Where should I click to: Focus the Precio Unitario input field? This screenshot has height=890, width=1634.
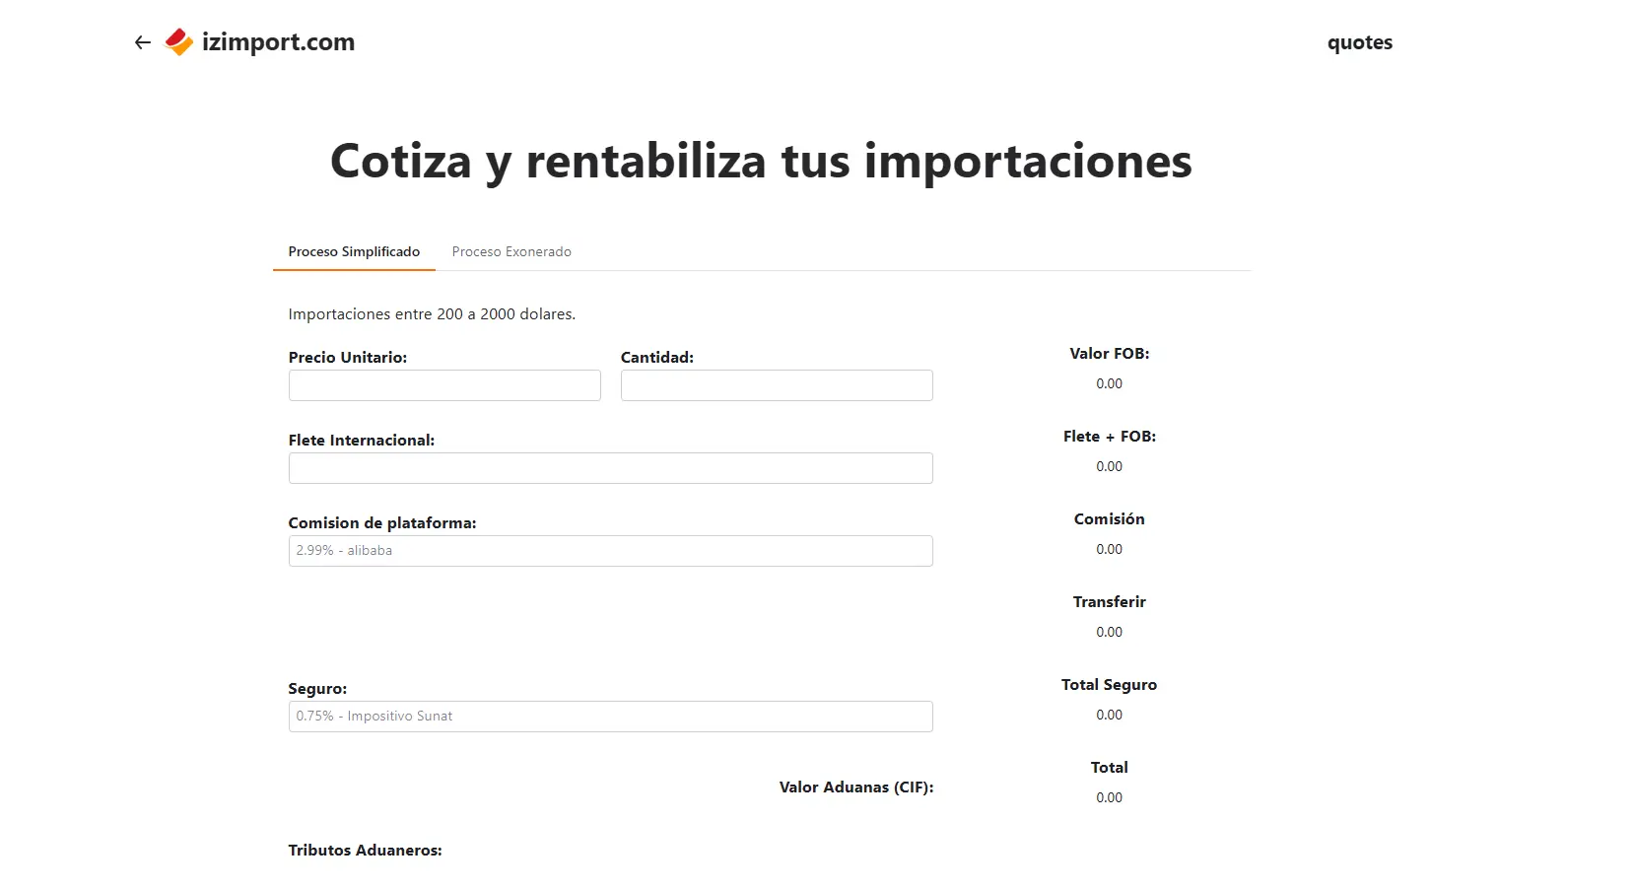pyautogui.click(x=444, y=385)
